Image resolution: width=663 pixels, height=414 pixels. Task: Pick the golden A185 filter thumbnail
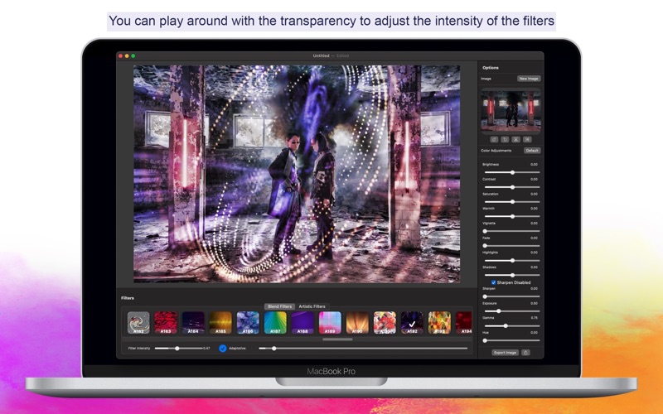(x=220, y=323)
